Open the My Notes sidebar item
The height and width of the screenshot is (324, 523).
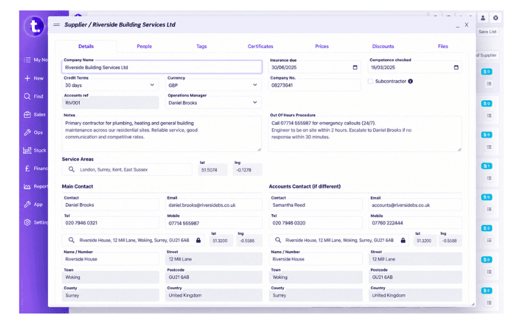click(x=35, y=60)
